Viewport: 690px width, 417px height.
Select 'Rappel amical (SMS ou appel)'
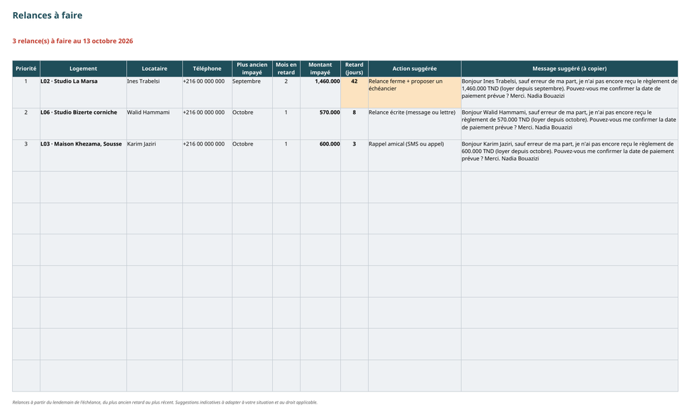point(414,156)
